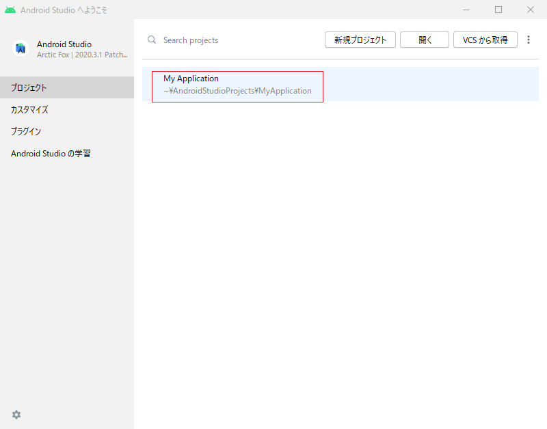Image resolution: width=547 pixels, height=429 pixels.
Task: Click the 開く button
Action: tap(424, 40)
